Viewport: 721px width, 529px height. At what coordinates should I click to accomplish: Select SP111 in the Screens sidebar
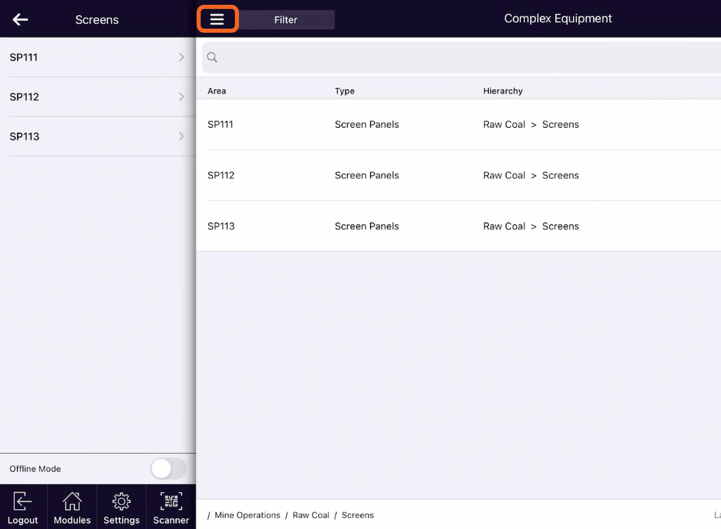98,57
